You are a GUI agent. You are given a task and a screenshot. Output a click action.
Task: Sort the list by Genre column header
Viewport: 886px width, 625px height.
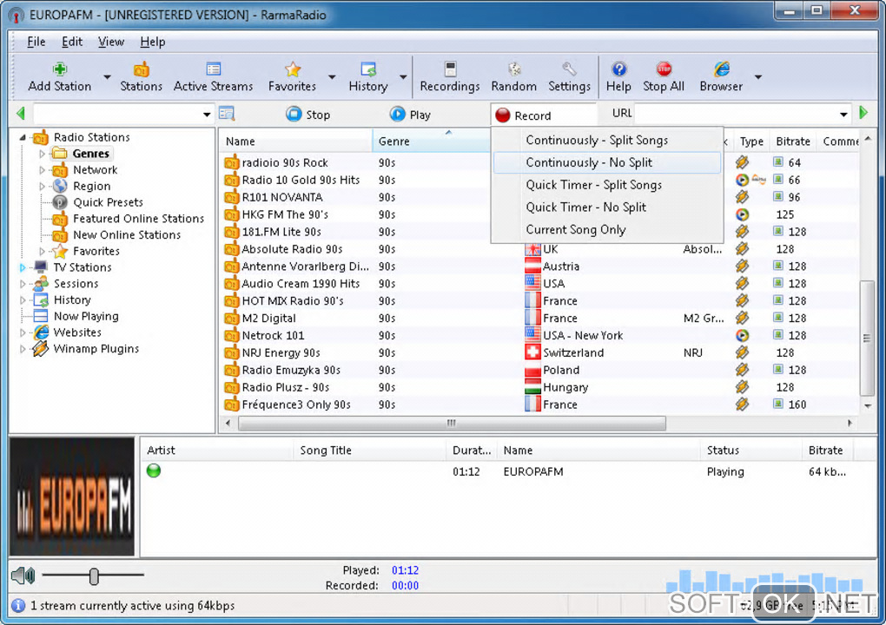[x=431, y=141]
